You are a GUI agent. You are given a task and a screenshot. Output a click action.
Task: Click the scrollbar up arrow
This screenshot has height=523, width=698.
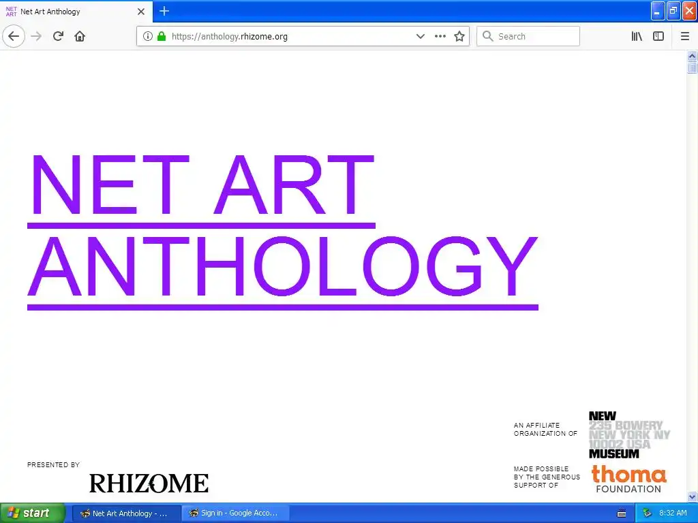[x=692, y=56]
